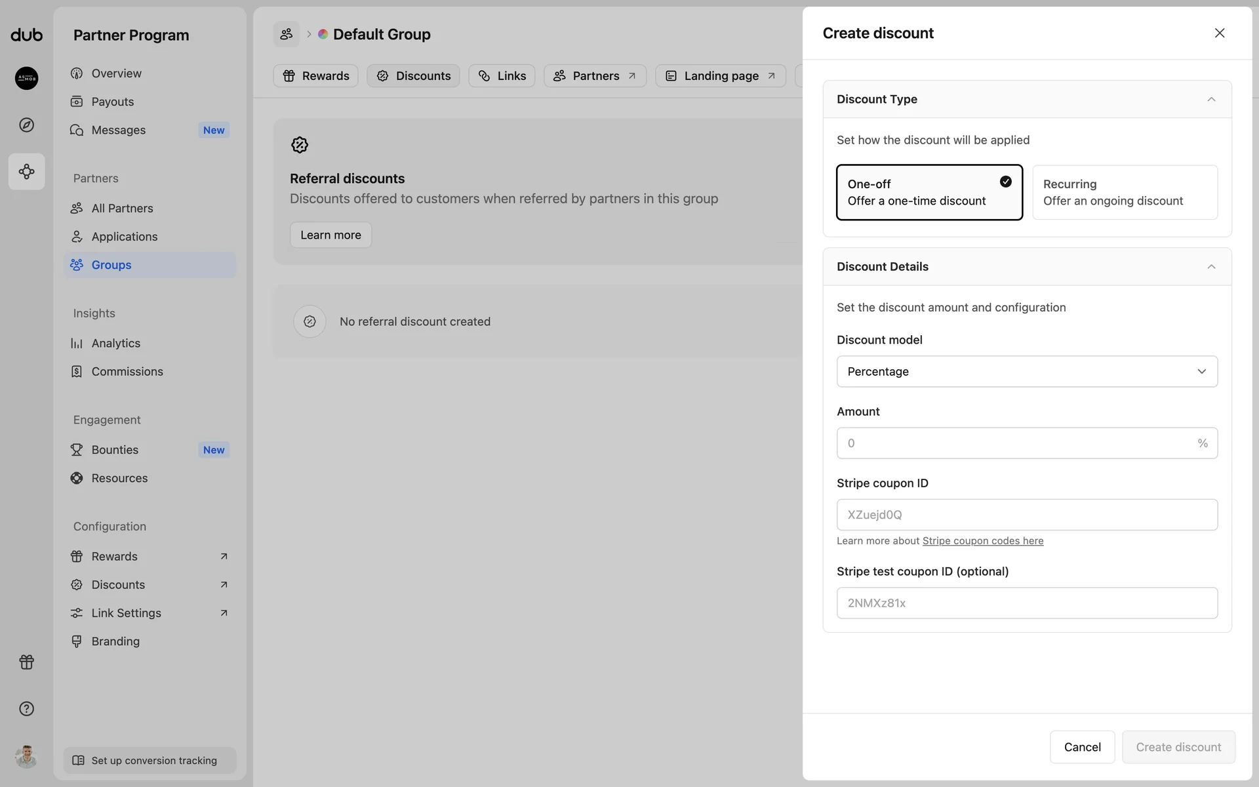Focus the Stripe coupon ID field
The image size is (1259, 787).
click(x=1026, y=515)
